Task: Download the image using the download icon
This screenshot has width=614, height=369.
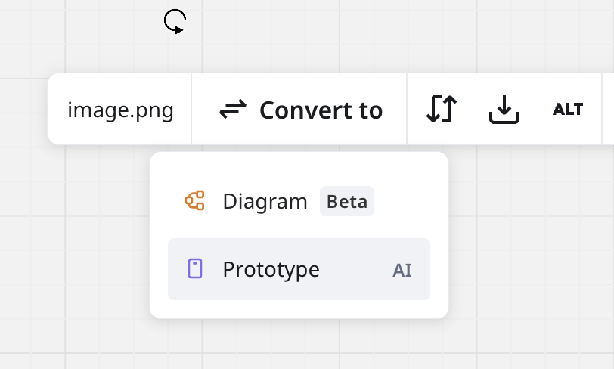Action: click(504, 110)
